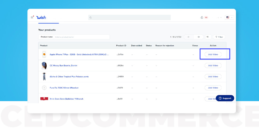Open Apple iPhone 7 Plus product link

coord(79,54)
